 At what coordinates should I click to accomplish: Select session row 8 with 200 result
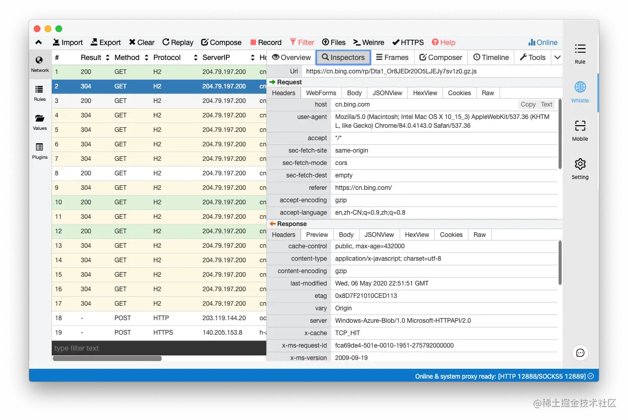click(x=159, y=173)
